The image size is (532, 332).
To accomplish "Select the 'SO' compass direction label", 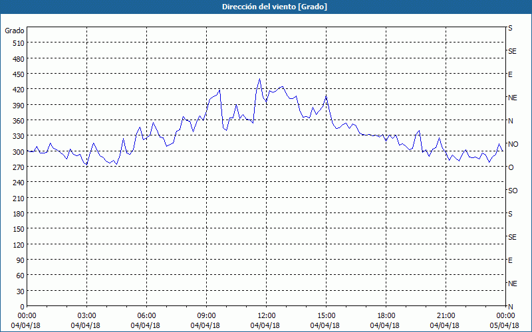I will tap(513, 191).
